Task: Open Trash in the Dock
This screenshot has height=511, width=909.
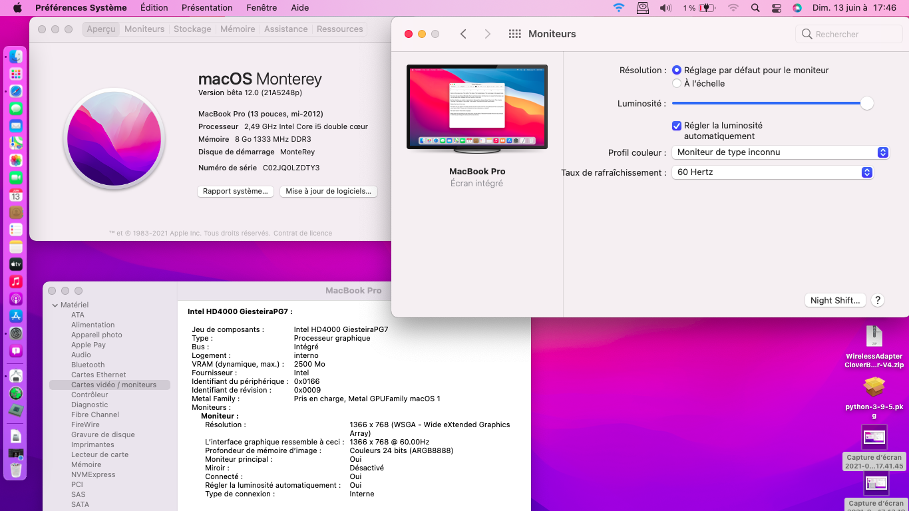Action: click(x=16, y=470)
